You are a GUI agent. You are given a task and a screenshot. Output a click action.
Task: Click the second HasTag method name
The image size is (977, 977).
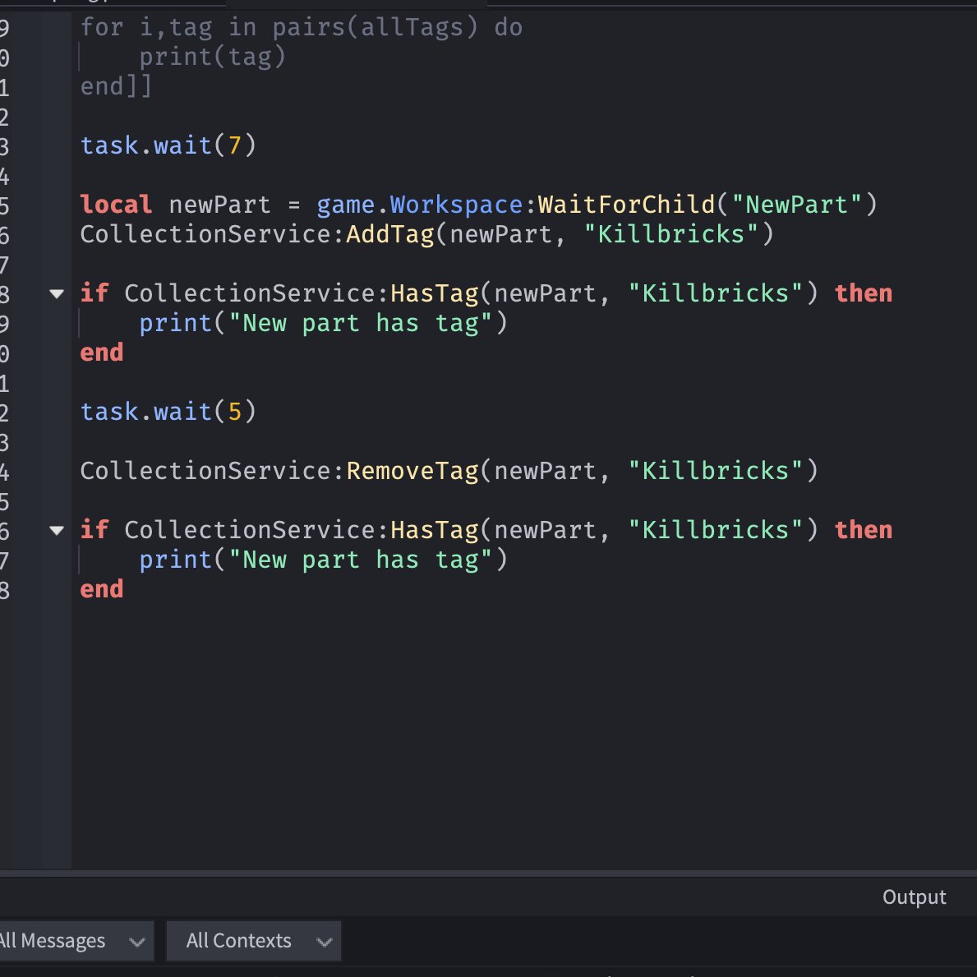point(435,530)
